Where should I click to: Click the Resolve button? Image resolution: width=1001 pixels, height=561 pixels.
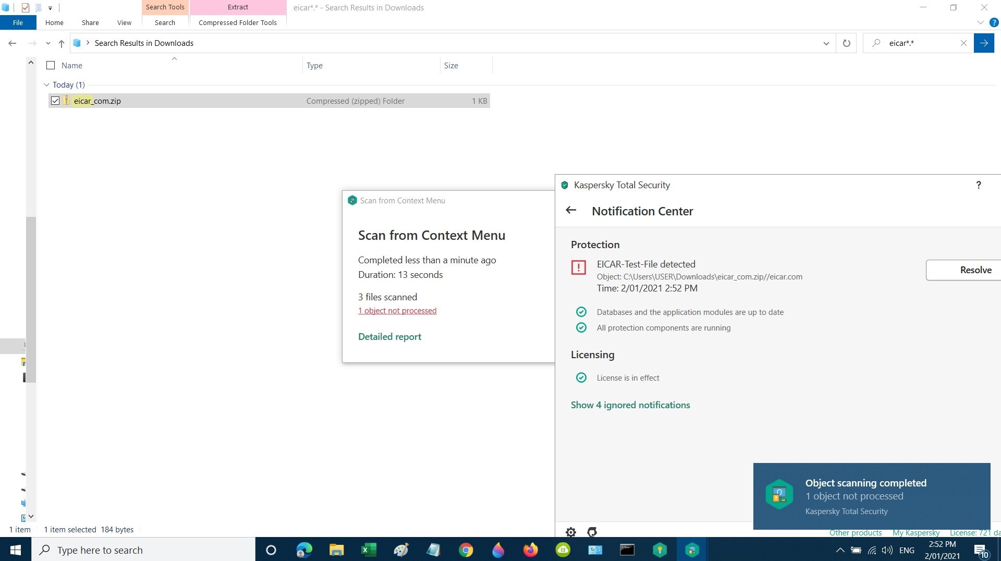pos(963,270)
